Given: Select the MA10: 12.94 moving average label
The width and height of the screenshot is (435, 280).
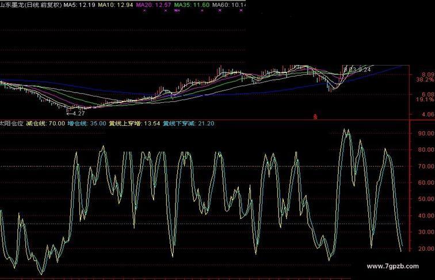Looking at the screenshot, I should pos(116,5).
